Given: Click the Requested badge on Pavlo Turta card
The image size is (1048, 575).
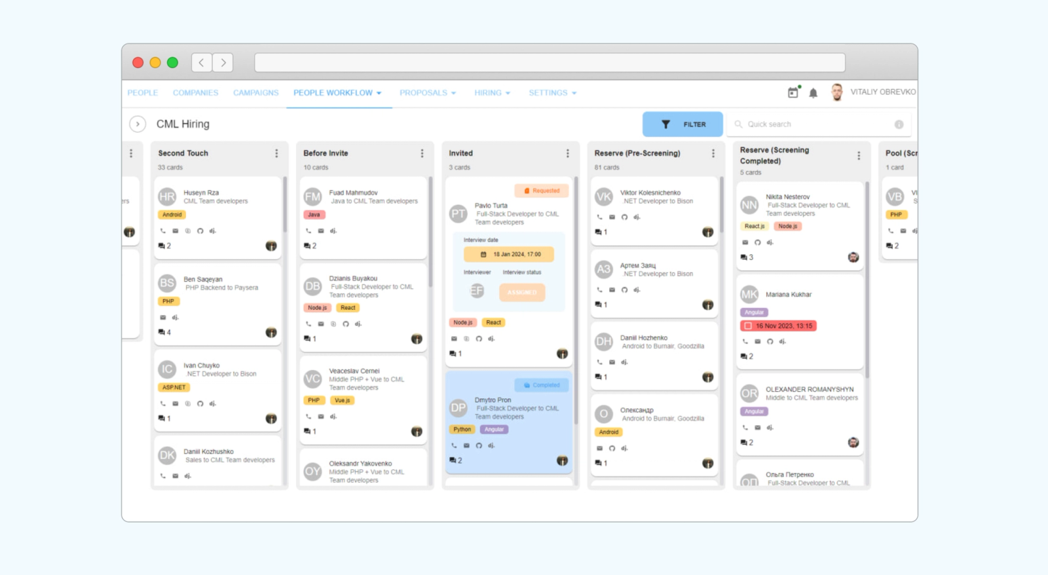Looking at the screenshot, I should coord(542,191).
